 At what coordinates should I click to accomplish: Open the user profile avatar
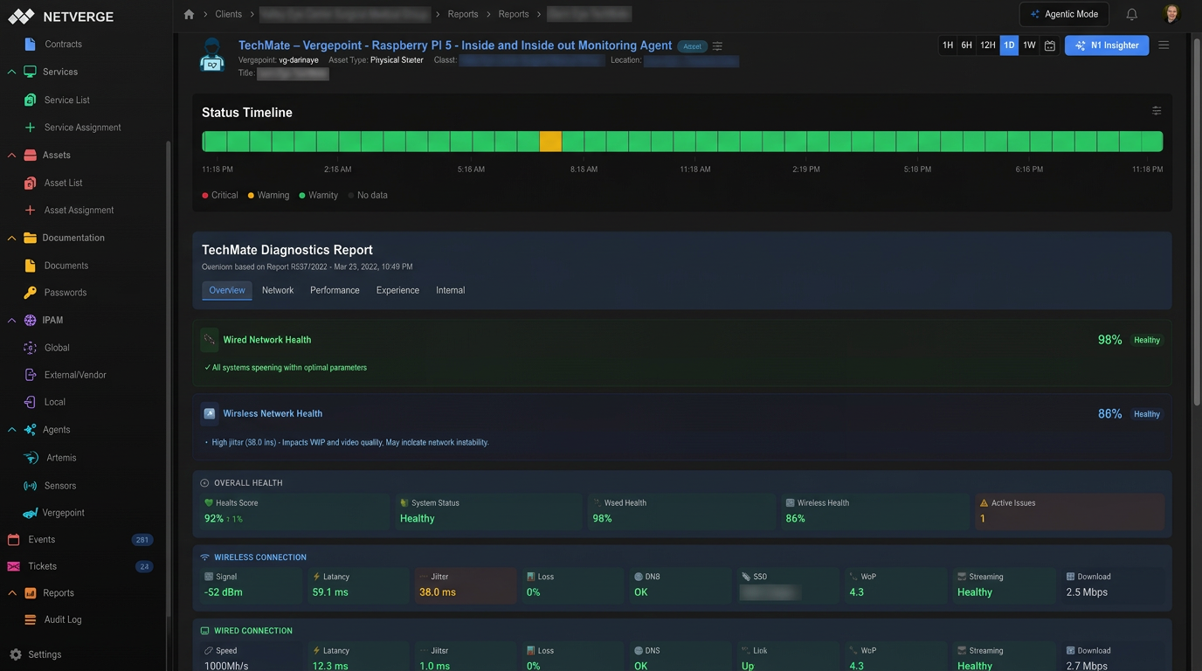click(1171, 14)
